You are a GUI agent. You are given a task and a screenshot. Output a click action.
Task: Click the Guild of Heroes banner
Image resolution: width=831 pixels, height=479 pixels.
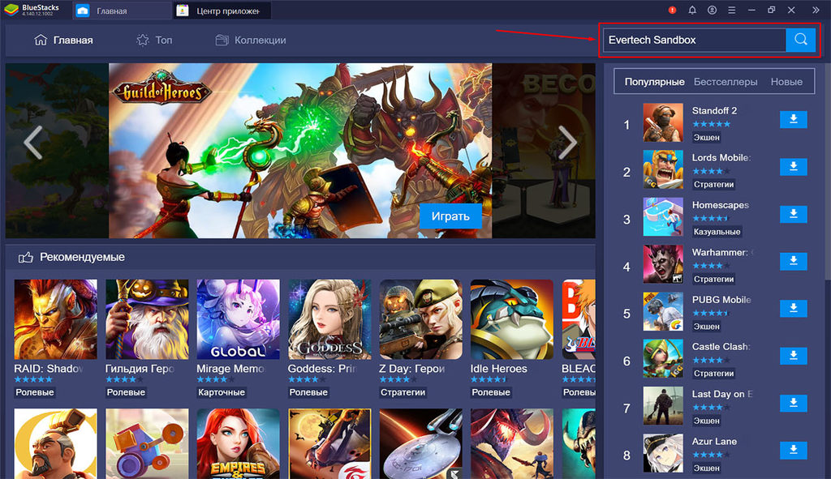click(x=300, y=150)
